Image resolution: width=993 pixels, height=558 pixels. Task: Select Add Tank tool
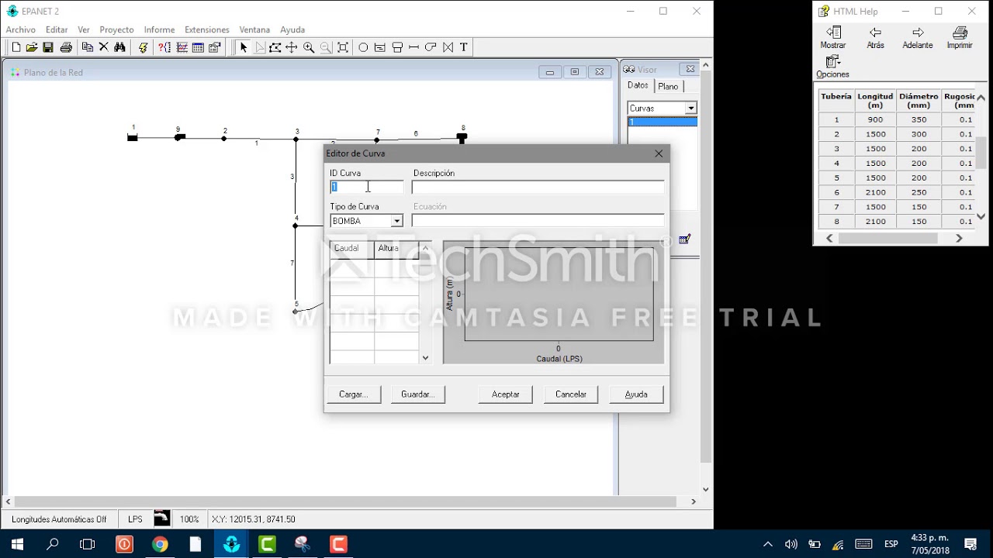(x=397, y=47)
